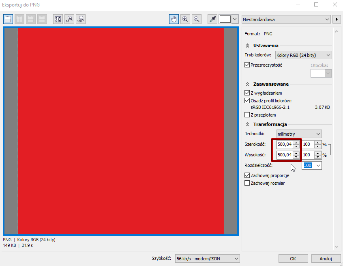Switch to four previews layout
Image resolution: width=343 pixels, height=266 pixels.
click(42, 19)
